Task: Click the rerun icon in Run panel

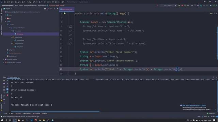Action: tap(4, 80)
